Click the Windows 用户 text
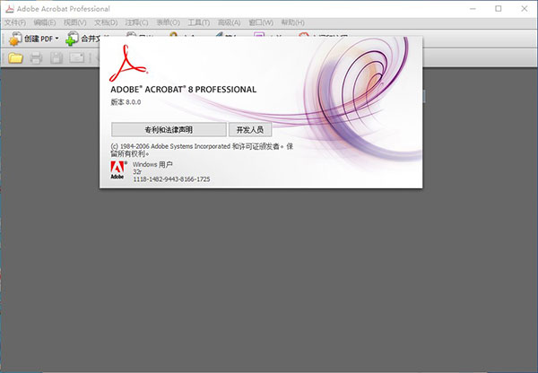The width and height of the screenshot is (538, 373). tap(152, 164)
